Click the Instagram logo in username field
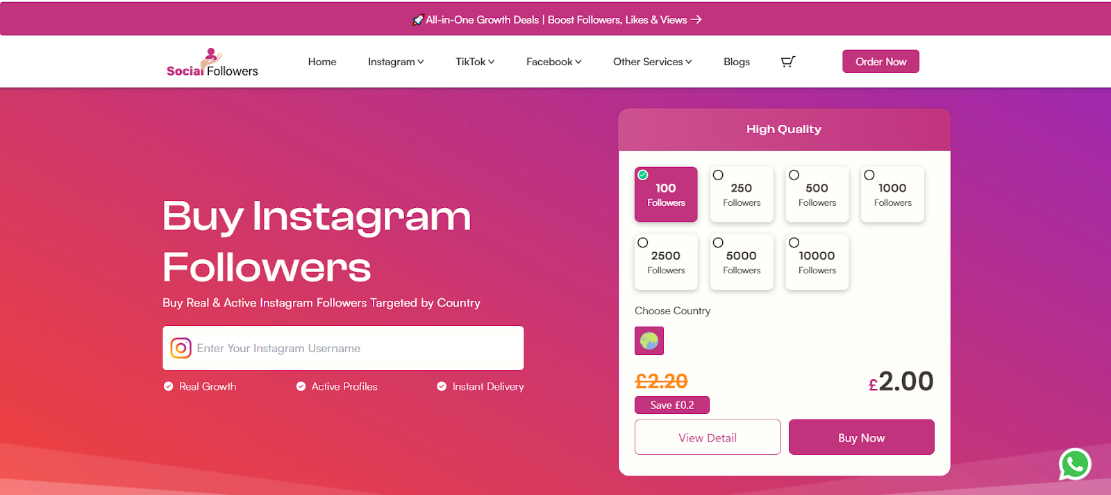The width and height of the screenshot is (1111, 495). point(181,348)
